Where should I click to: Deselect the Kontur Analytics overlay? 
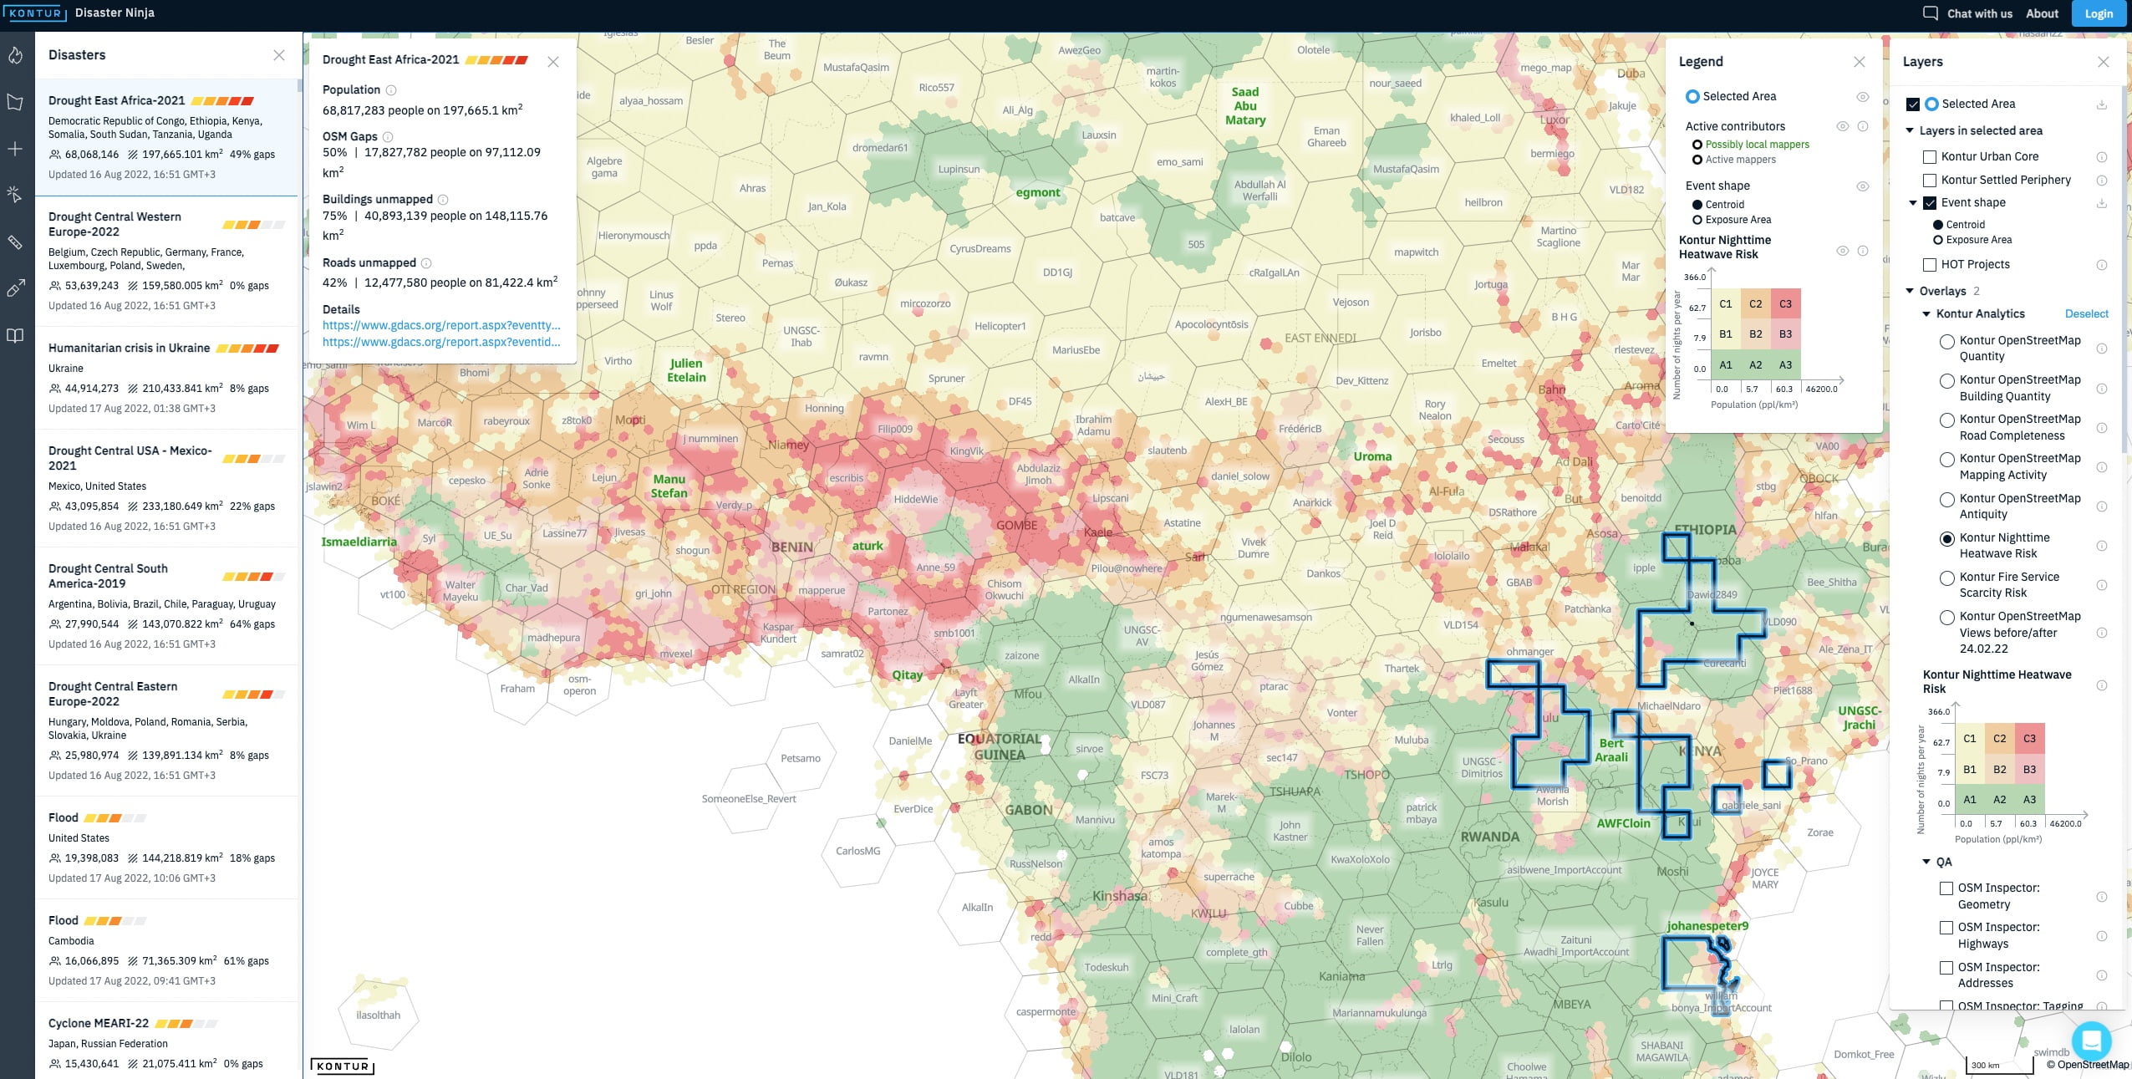pos(2086,314)
